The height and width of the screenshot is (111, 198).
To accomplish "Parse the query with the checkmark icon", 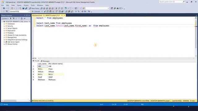I will tap(45, 11).
